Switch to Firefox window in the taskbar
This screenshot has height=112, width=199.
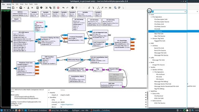coord(58,110)
